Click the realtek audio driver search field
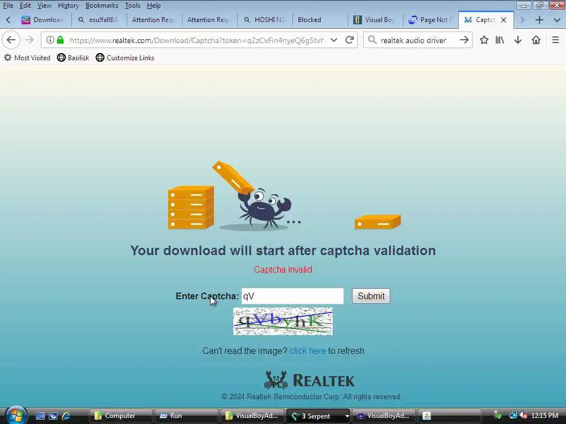Viewport: 566px width, 424px height. click(417, 40)
